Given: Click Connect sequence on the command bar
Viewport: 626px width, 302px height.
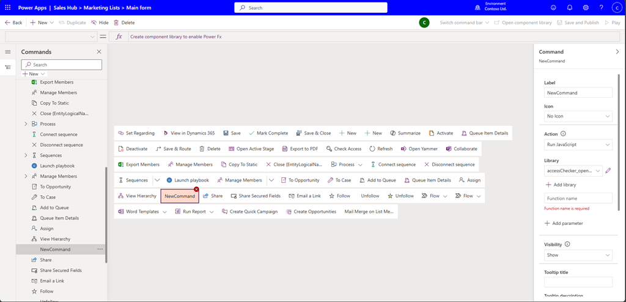Looking at the screenshot, I should click(393, 164).
